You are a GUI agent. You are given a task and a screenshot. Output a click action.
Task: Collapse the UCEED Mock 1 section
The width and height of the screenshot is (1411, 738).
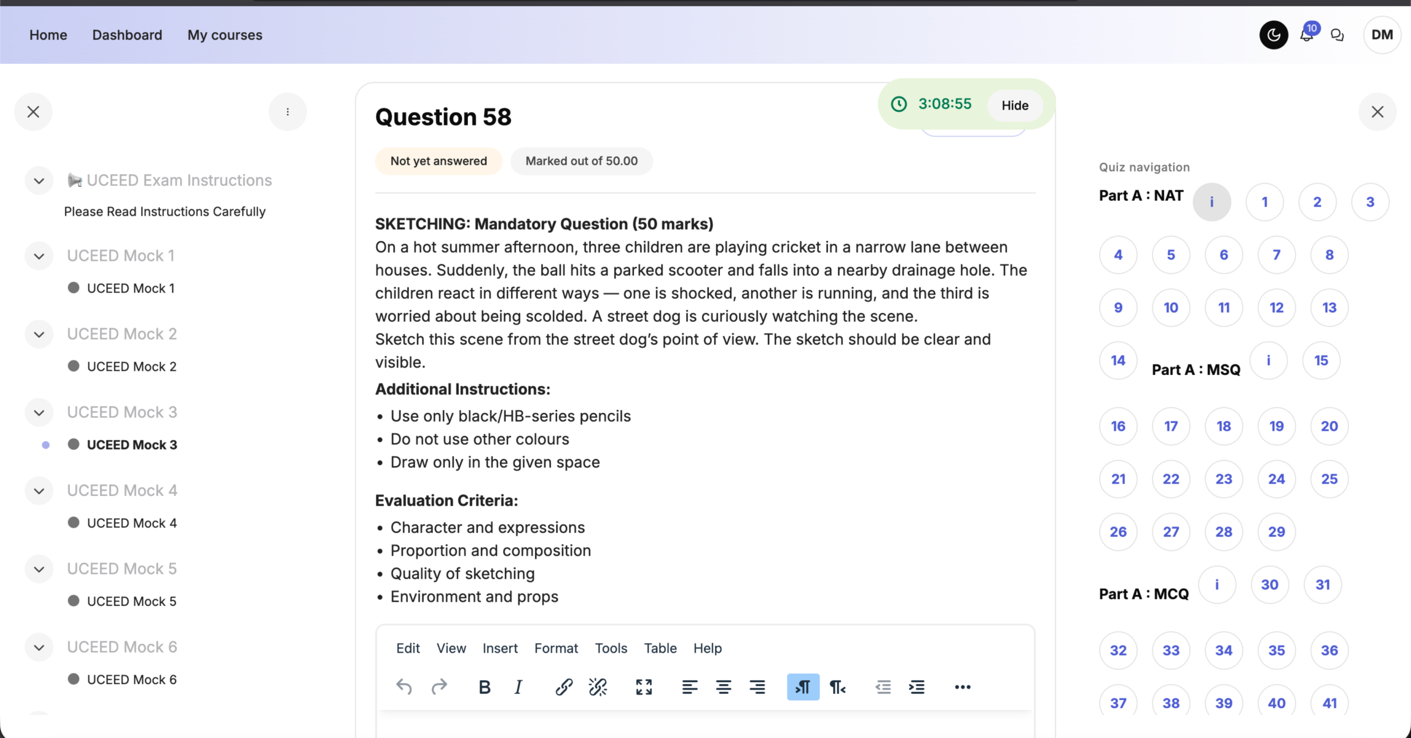click(39, 256)
